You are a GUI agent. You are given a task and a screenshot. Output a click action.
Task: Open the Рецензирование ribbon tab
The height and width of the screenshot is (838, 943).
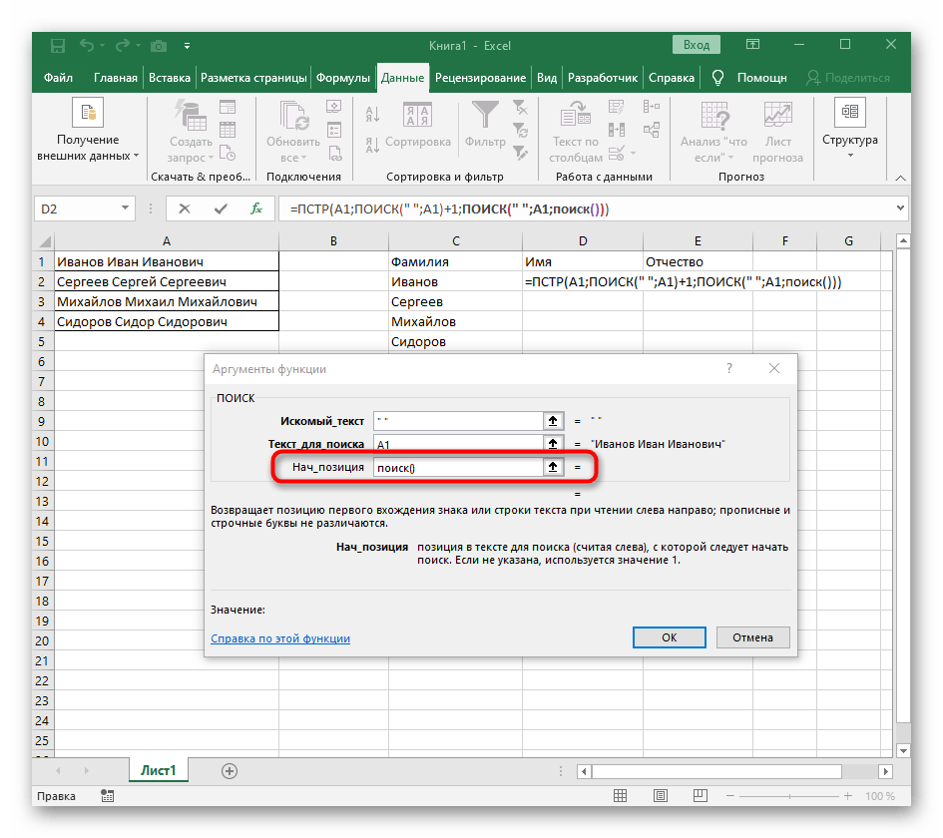pos(480,78)
